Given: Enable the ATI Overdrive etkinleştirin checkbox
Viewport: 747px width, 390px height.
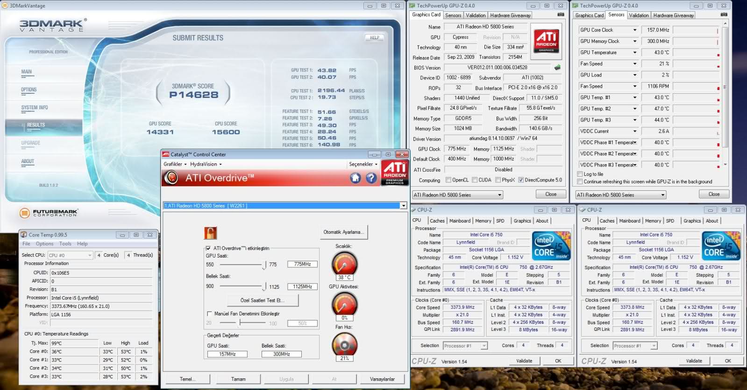Looking at the screenshot, I should [x=208, y=248].
